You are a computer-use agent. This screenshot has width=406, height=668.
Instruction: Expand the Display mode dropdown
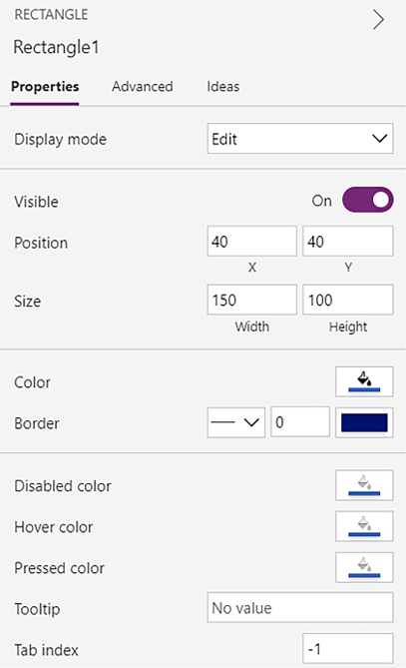(300, 139)
